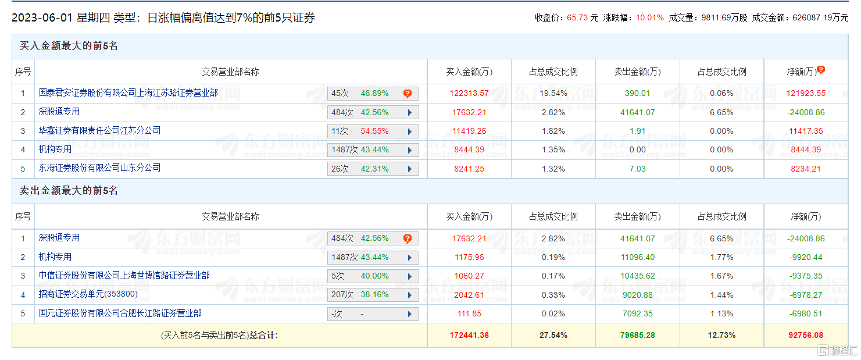
Task: Click the 207次 38.16% stats box
Action: [373, 295]
